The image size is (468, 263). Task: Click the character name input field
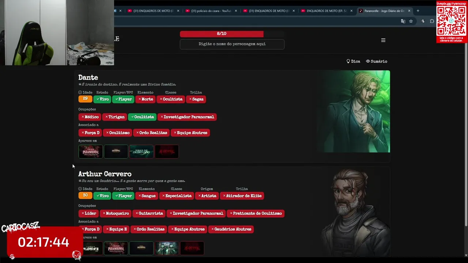232,44
